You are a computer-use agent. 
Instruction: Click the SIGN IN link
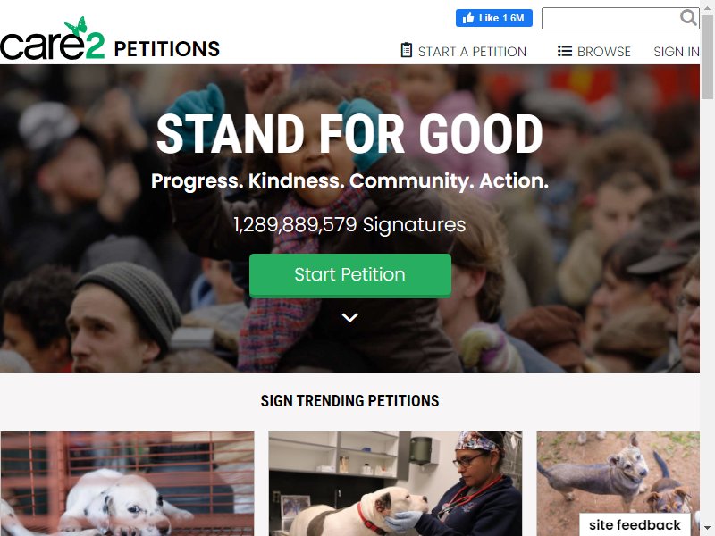click(677, 52)
